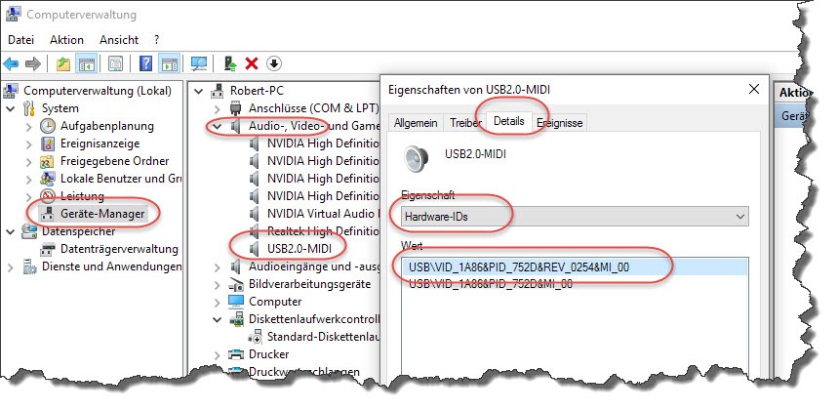Expand the Aufgabenplanung node

(29, 127)
